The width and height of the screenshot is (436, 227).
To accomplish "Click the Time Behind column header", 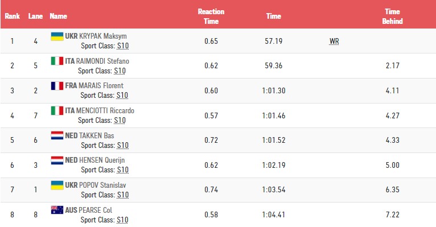I will pyautogui.click(x=392, y=16).
